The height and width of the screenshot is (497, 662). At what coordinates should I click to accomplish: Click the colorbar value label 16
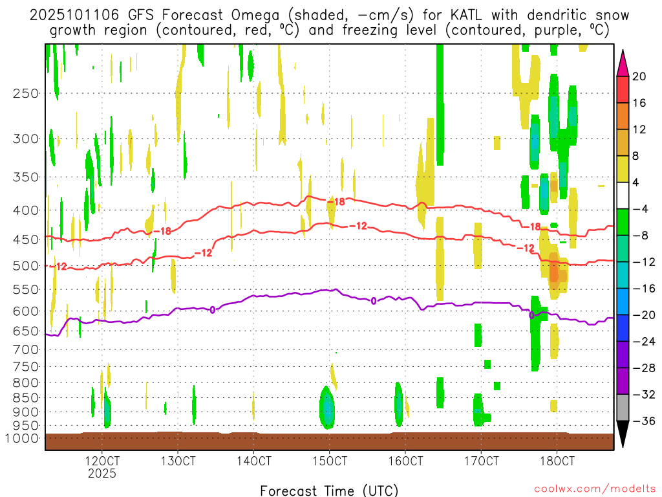click(639, 103)
